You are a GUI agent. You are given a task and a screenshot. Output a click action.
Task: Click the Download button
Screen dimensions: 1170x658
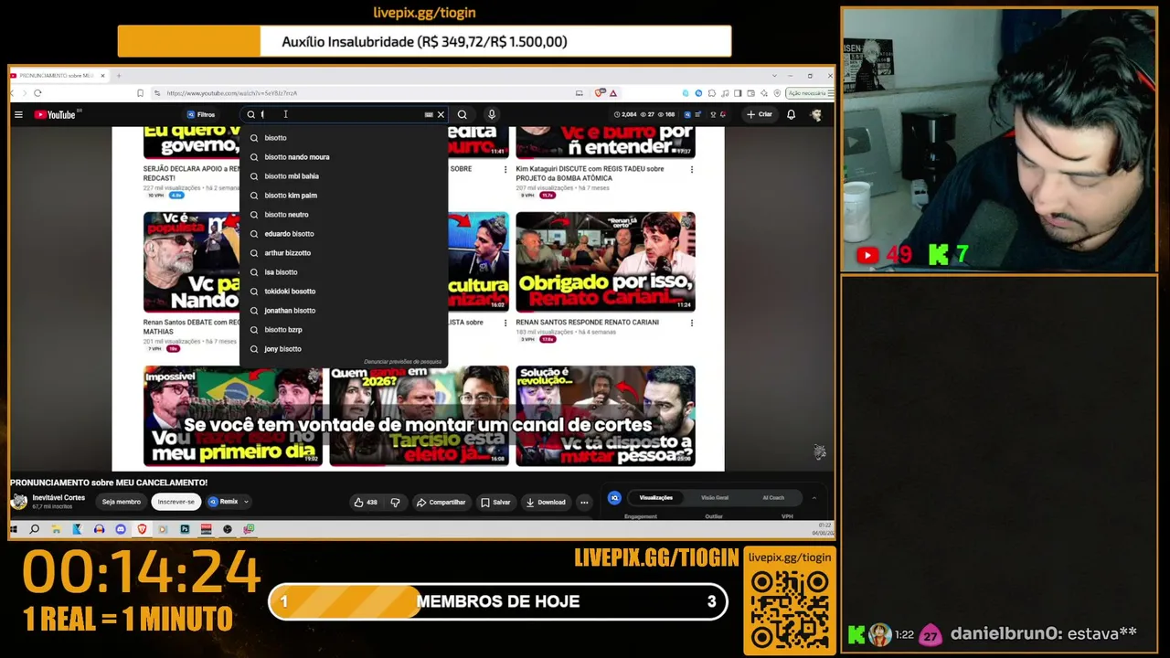point(546,502)
